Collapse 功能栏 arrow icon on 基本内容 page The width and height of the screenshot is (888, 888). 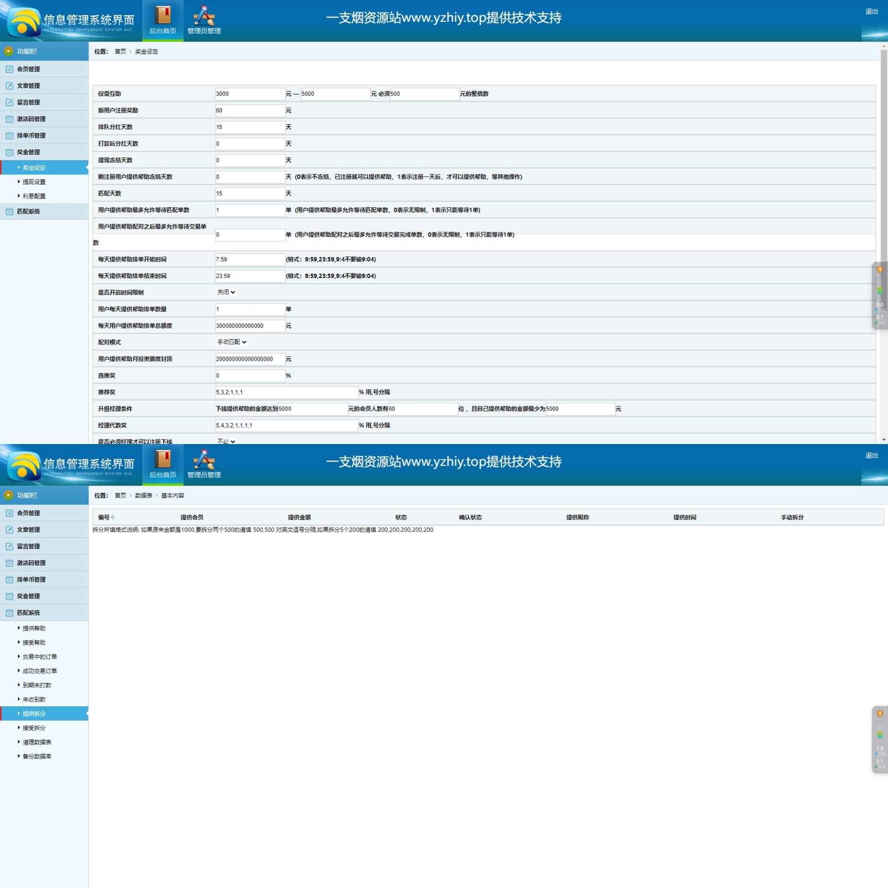pos(8,495)
